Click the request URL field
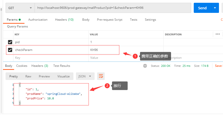Viewport: 223px width, 115px height. tap(113, 8)
